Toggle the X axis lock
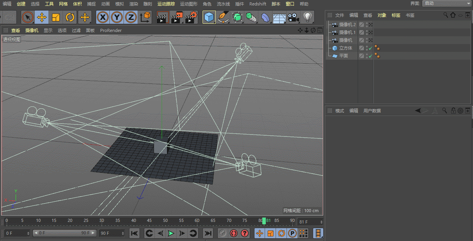Viewport: 473px width, 241px height. (x=102, y=17)
